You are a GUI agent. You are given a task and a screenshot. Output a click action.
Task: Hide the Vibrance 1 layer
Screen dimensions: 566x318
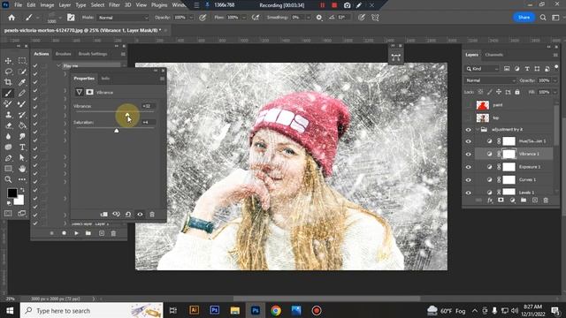tap(468, 154)
